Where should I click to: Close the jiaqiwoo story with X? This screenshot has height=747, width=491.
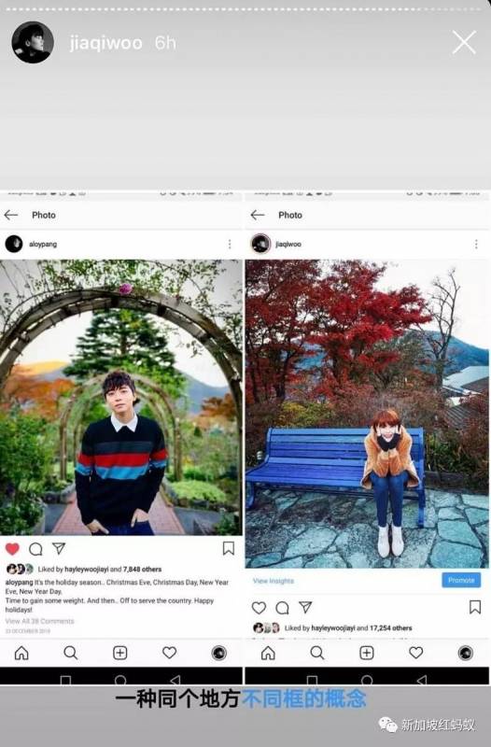(x=464, y=43)
